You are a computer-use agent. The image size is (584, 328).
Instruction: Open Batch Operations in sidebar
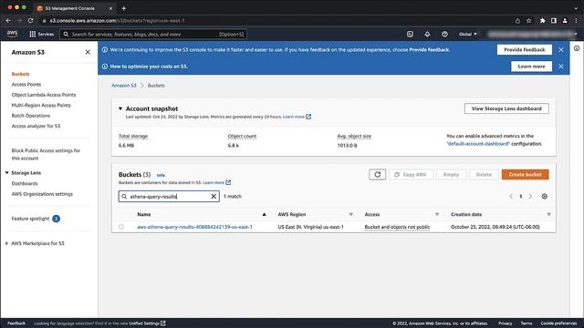[30, 116]
